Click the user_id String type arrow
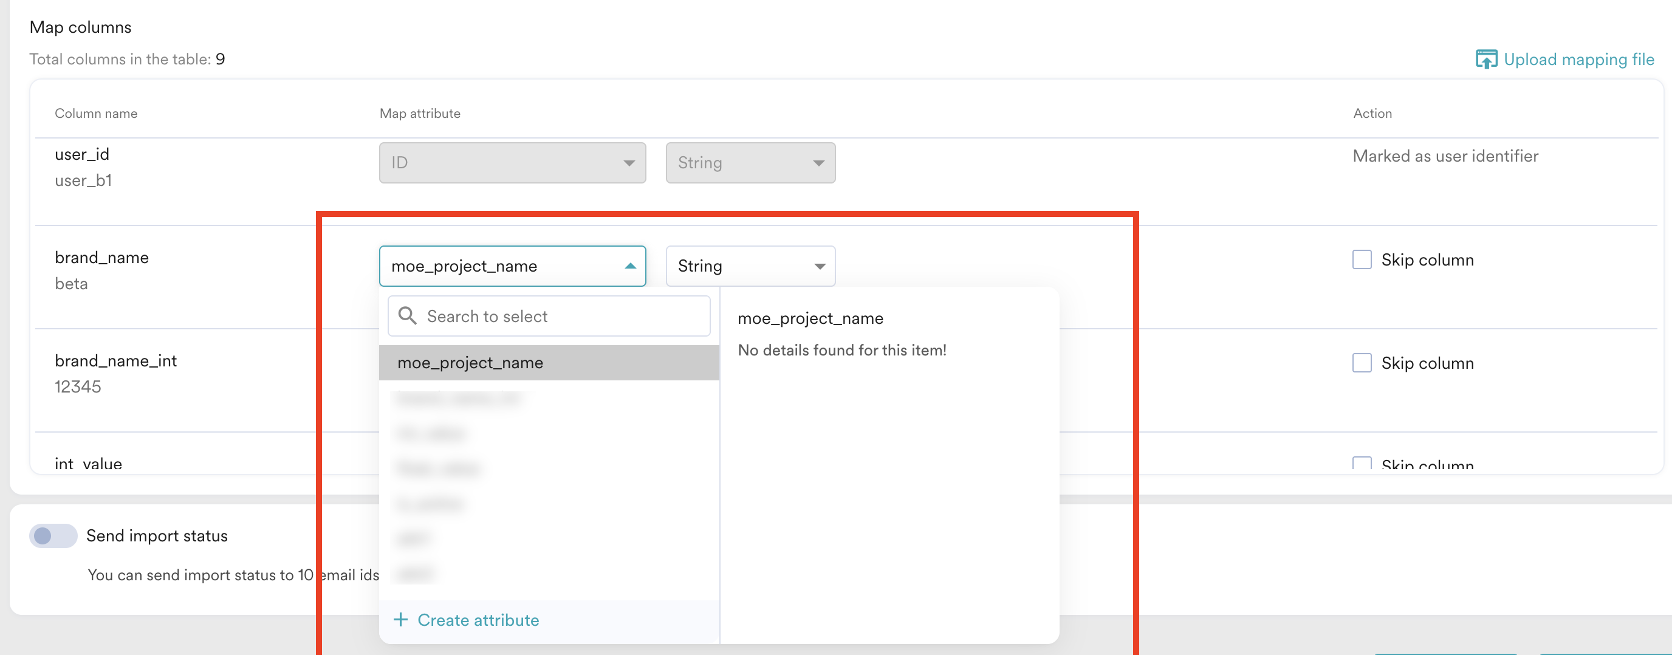Viewport: 1672px width, 655px height. (x=818, y=163)
